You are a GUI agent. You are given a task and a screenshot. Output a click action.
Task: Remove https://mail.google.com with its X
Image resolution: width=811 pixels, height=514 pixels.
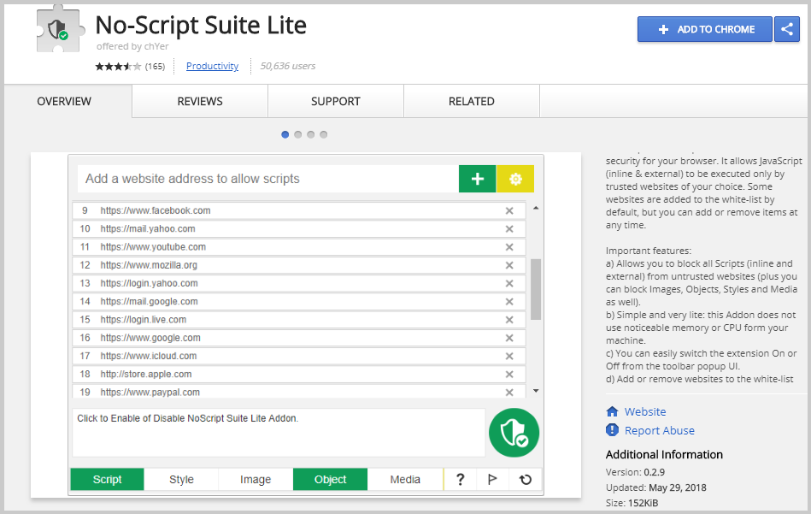point(509,301)
